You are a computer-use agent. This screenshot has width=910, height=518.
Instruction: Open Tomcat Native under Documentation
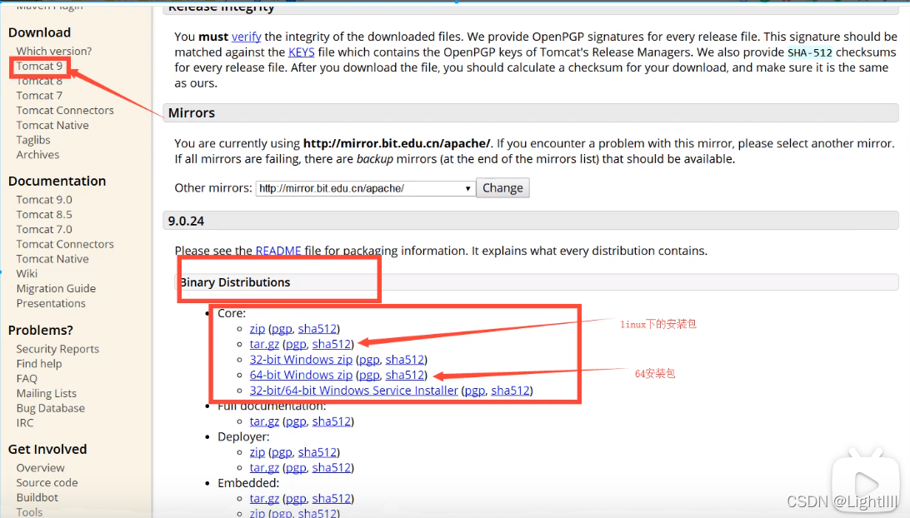(52, 259)
